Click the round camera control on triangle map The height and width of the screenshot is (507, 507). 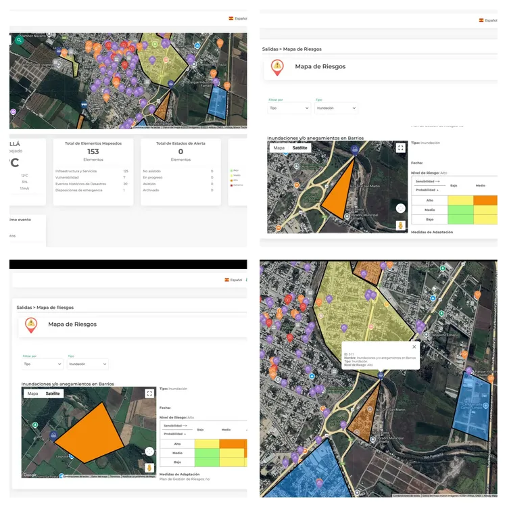(x=400, y=208)
